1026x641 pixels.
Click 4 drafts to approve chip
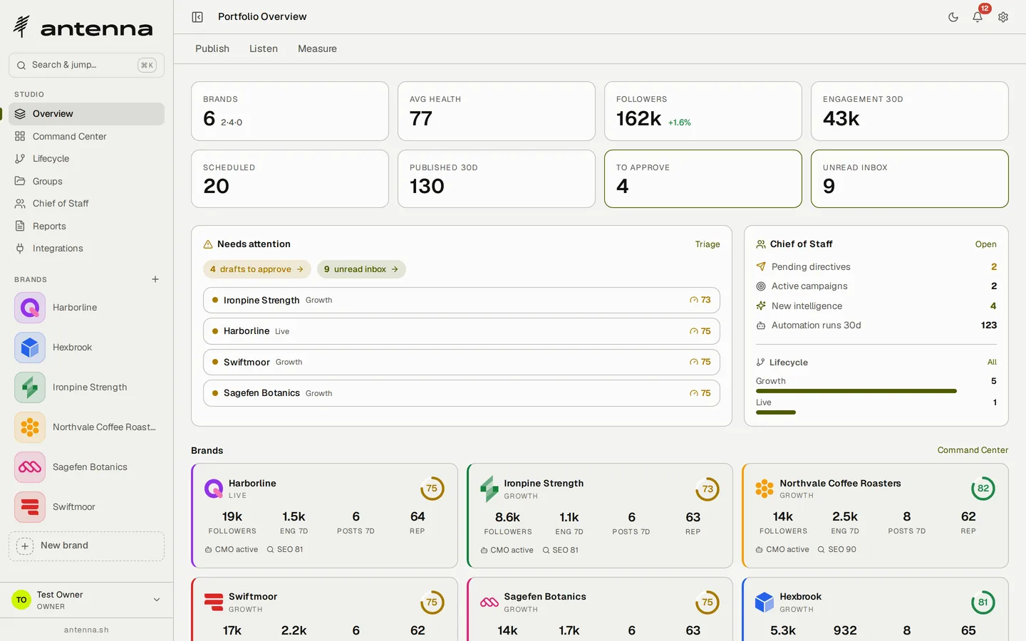pyautogui.click(x=257, y=269)
